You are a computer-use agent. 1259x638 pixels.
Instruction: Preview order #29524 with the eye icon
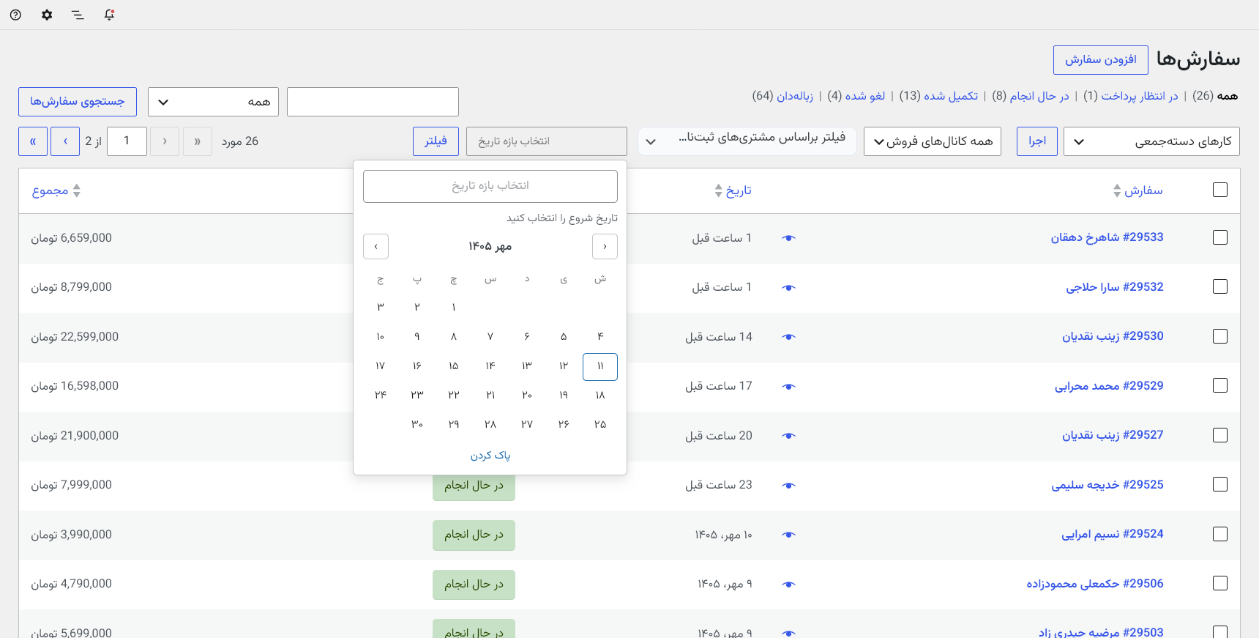[x=788, y=535]
